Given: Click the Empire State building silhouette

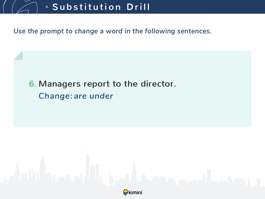Looking at the screenshot, I should (x=42, y=168).
